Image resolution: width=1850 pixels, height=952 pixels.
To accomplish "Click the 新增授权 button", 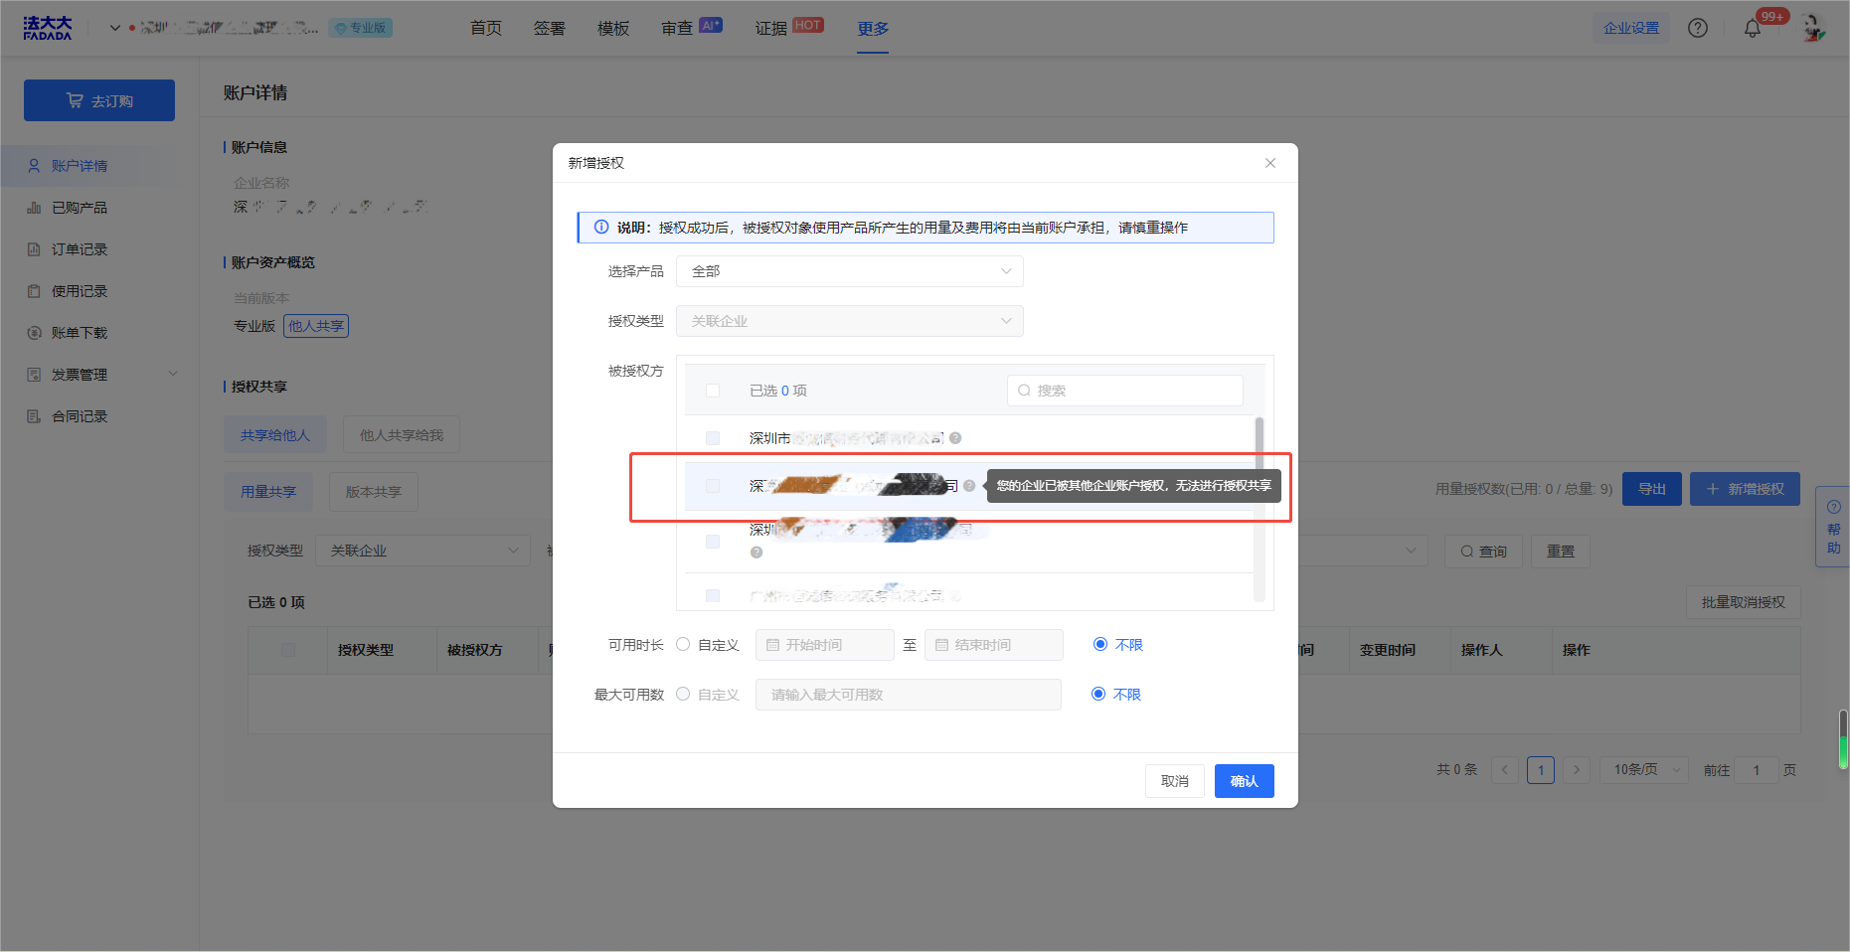I will point(1745,489).
